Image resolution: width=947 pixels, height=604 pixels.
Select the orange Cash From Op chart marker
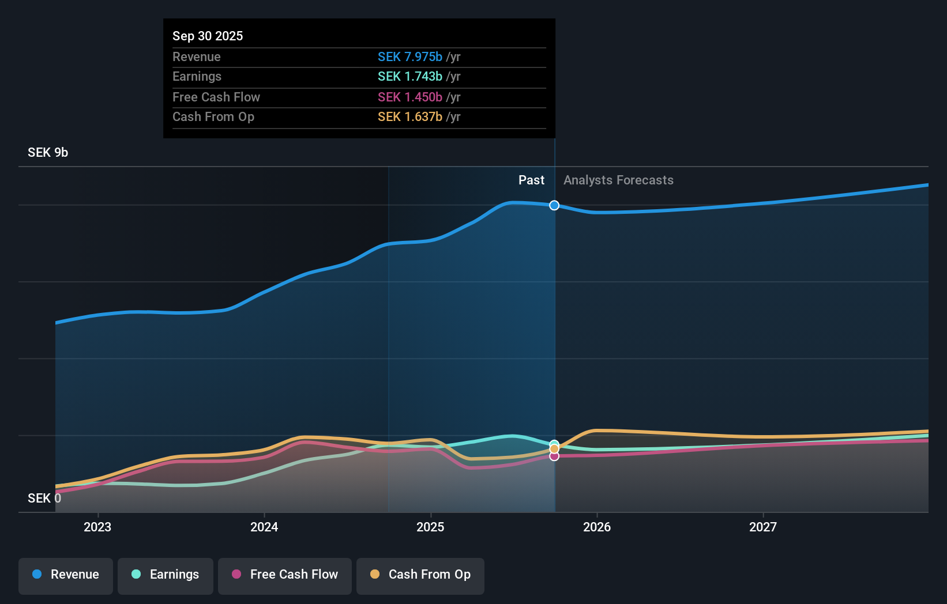click(554, 448)
